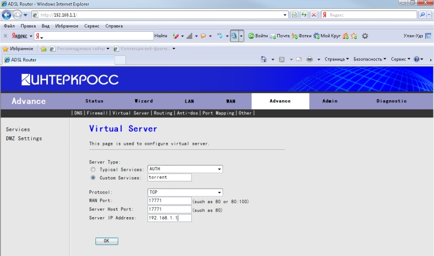Click the Print icon
The height and width of the screenshot is (256, 434).
tap(310, 59)
